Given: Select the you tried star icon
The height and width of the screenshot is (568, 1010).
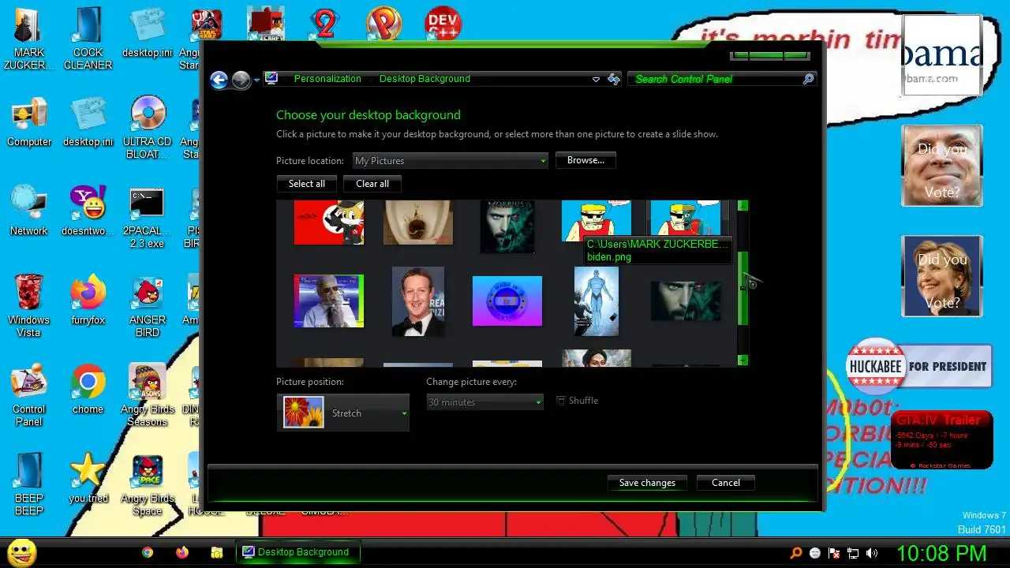Looking at the screenshot, I should pyautogui.click(x=88, y=479).
